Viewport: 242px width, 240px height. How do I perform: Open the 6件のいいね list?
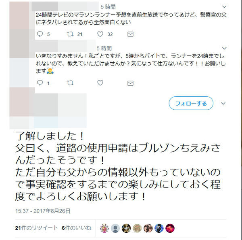pos(77,228)
